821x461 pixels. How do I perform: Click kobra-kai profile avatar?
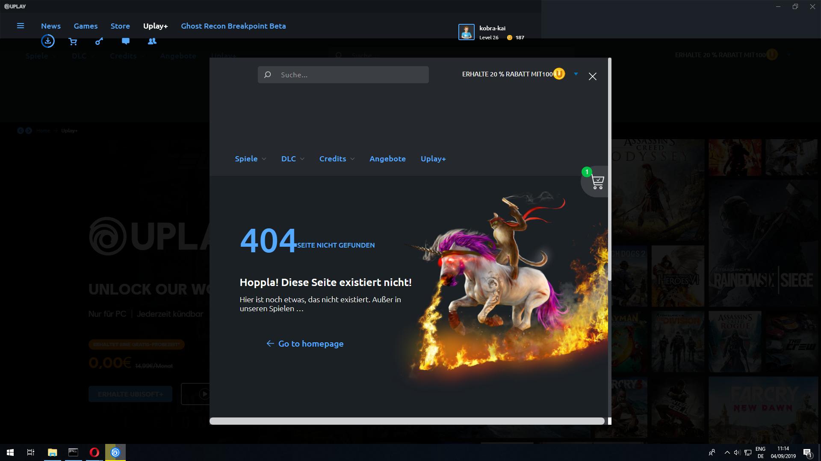(x=466, y=32)
